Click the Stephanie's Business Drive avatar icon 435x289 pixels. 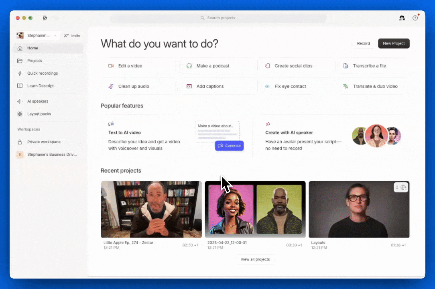pos(20,155)
